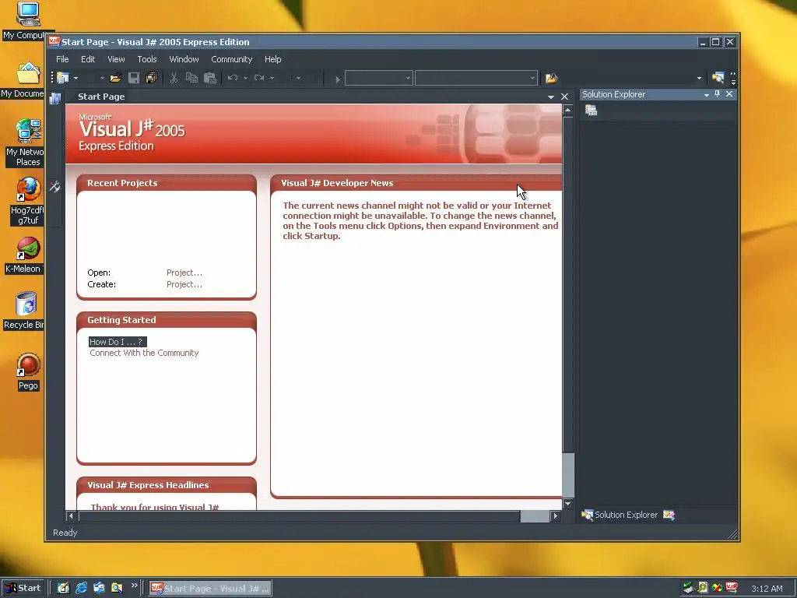Click the Solution Explorer toolbar icon at far right
This screenshot has width=797, height=598.
tap(717, 78)
